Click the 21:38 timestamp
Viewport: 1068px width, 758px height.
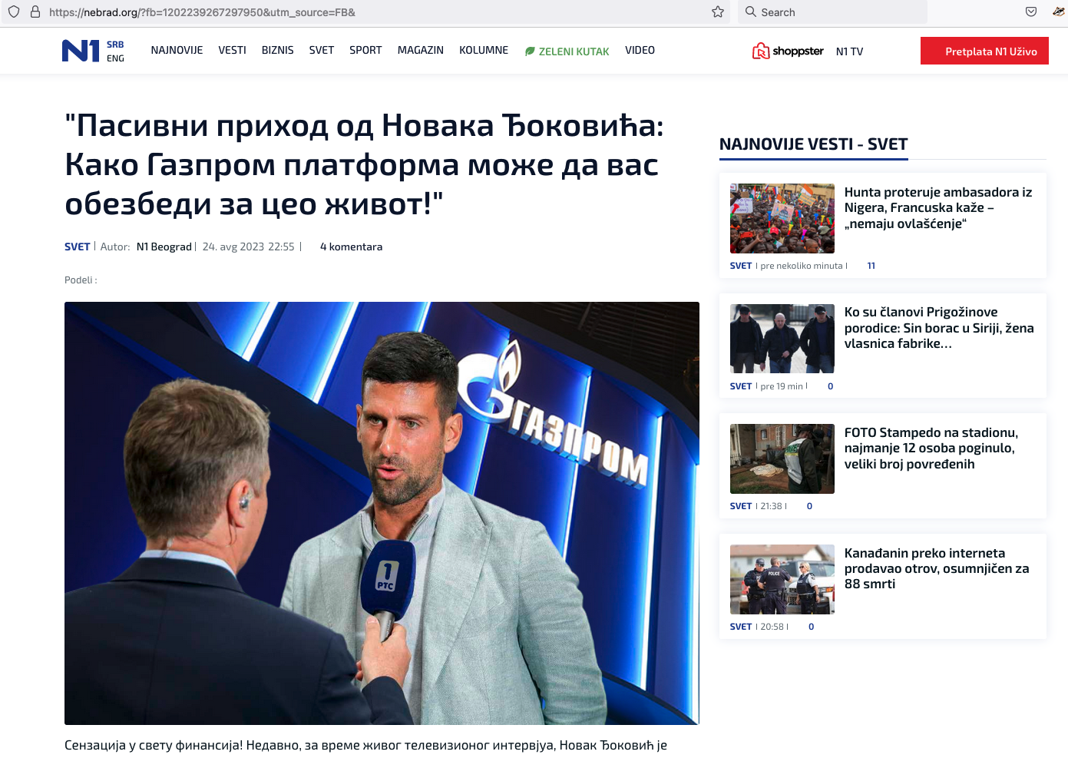click(x=771, y=506)
